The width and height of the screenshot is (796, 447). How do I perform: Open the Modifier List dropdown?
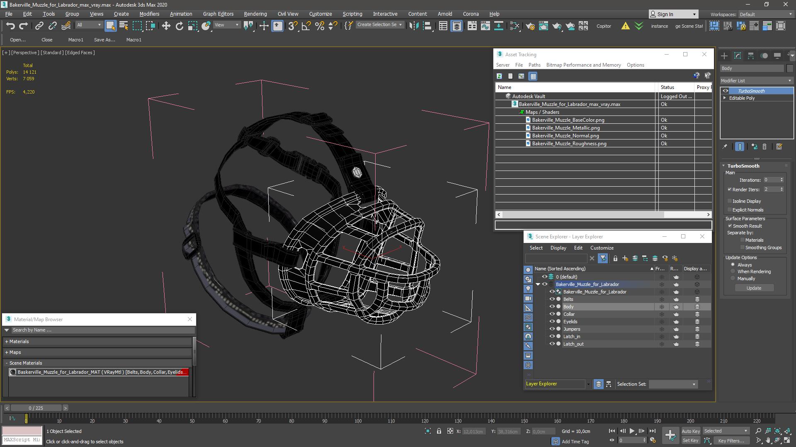[757, 81]
